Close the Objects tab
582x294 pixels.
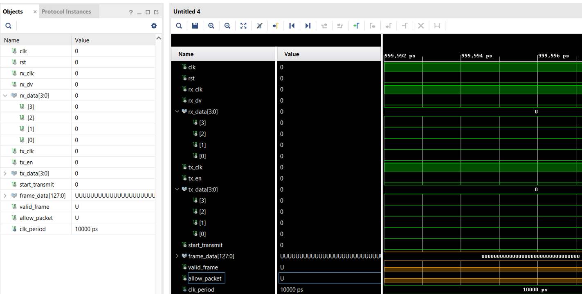[x=35, y=11]
